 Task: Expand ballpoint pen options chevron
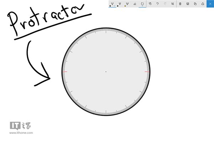coord(114,6)
